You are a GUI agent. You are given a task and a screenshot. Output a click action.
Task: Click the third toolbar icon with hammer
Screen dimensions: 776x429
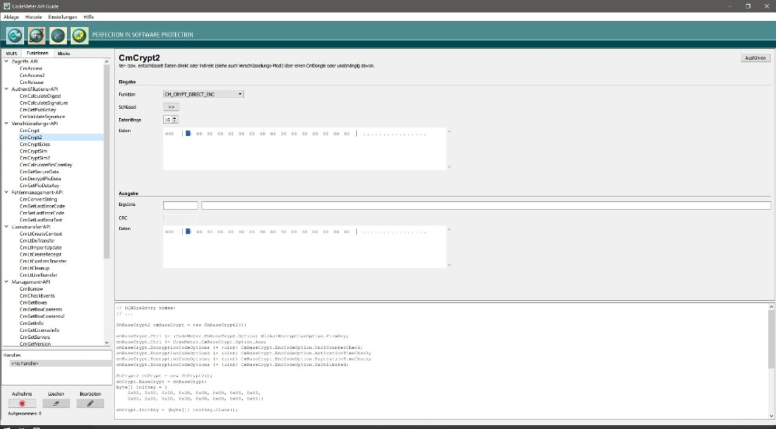point(58,36)
